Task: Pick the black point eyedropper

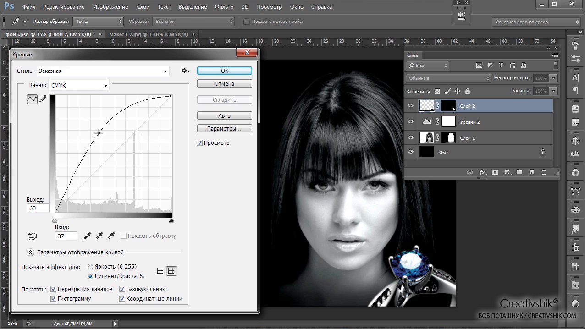Action: tap(87, 236)
